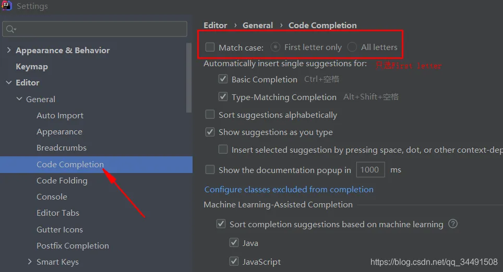
Task: Disable Show suggestions as you type
Action: pos(210,132)
